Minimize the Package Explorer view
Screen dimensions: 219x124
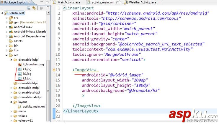[42, 1]
